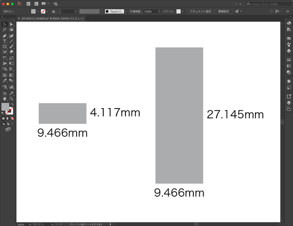This screenshot has width=293, height=226.
Task: Click the ドキュメント設定 button
Action: click(200, 11)
